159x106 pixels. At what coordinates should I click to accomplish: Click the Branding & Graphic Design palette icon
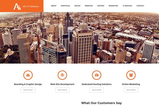pyautogui.click(x=28, y=75)
